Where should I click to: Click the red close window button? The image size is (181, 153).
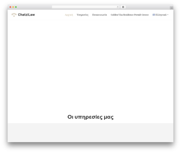(x=10, y=7)
